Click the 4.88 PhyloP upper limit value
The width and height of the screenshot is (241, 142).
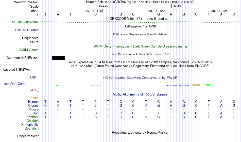[x=32, y=77]
